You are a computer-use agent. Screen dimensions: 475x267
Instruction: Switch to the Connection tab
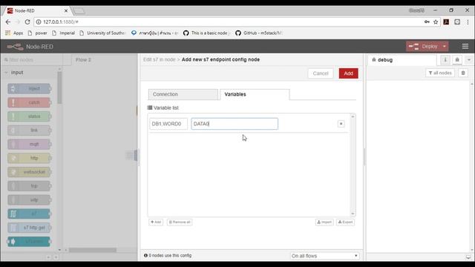point(183,94)
